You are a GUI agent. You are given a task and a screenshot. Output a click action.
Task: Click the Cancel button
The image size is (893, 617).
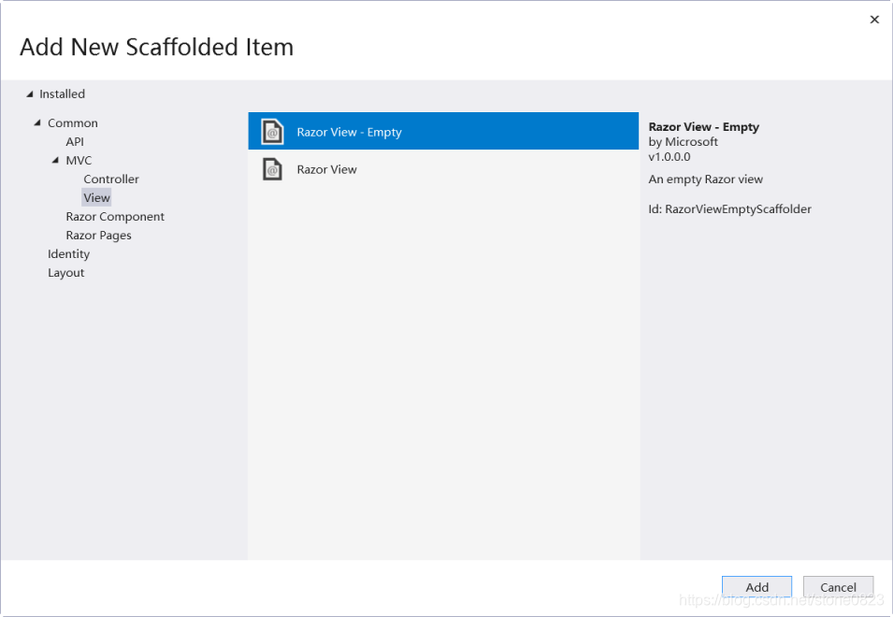[x=837, y=586]
